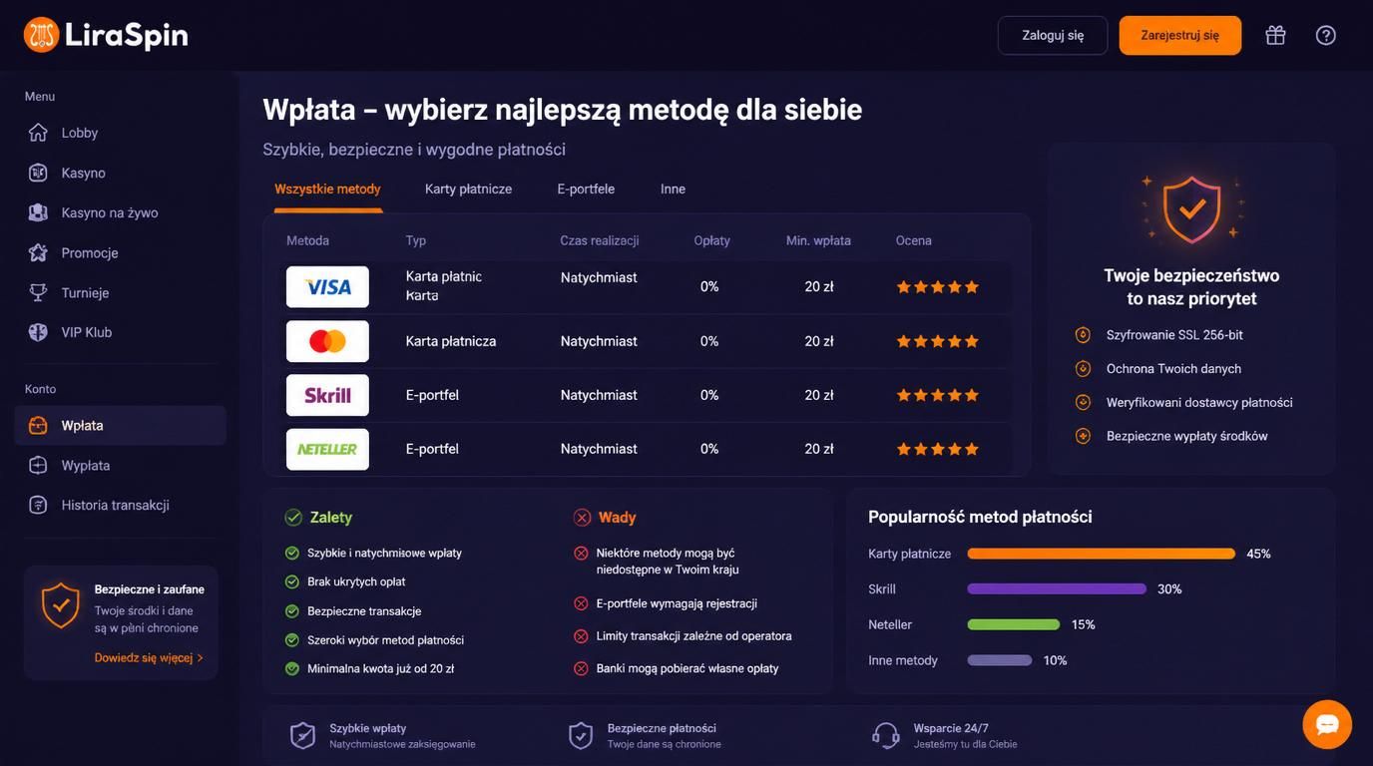1373x766 pixels.
Task: Click the Visa row star rating
Action: (x=937, y=287)
